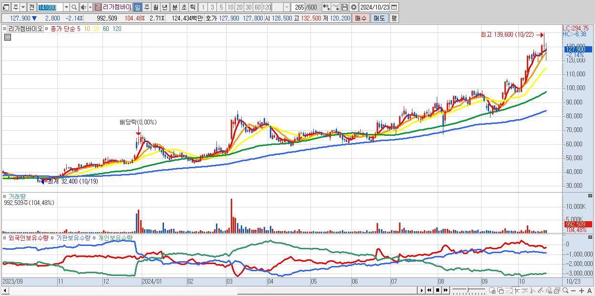Click the overlapping windows icon
Viewport: 595px width, 296px height.
click(x=500, y=291)
